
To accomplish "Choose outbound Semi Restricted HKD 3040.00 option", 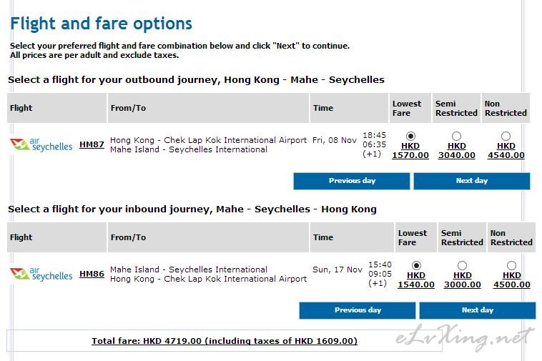I will click(456, 136).
